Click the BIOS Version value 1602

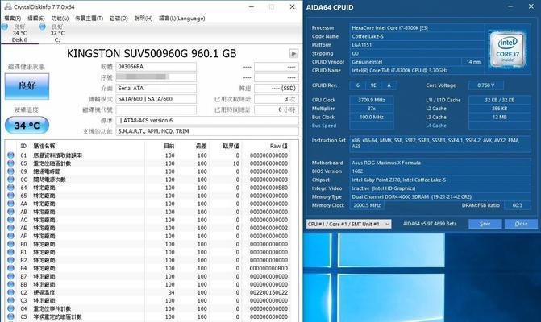440,171
